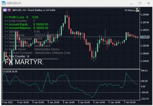The height and width of the screenshot is (106, 153).
Task: Click the -100.00 CCI level label
Action: pos(144,93)
